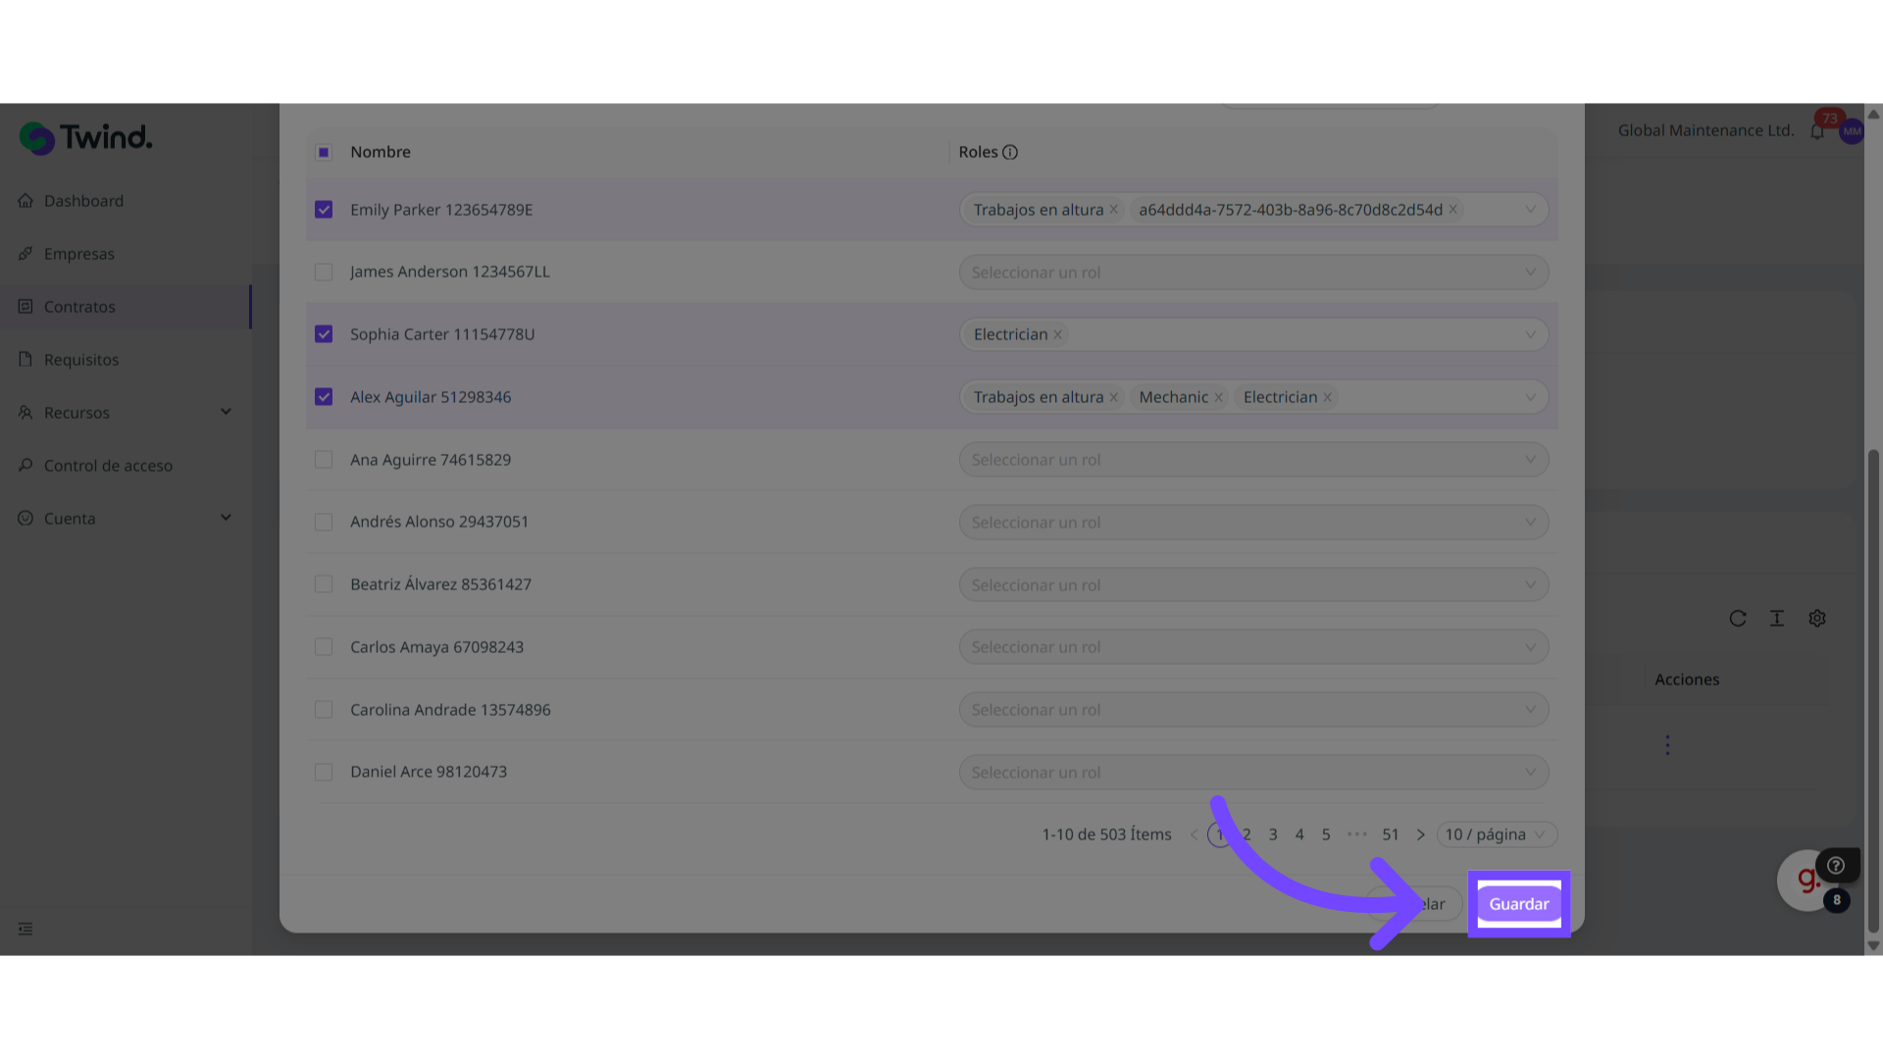Open row actions three-dot menu
Screen dimensions: 1883x1059
point(1667,745)
